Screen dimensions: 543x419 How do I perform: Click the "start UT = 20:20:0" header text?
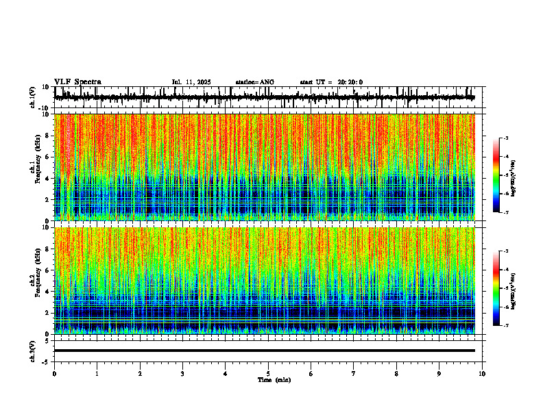331,82
